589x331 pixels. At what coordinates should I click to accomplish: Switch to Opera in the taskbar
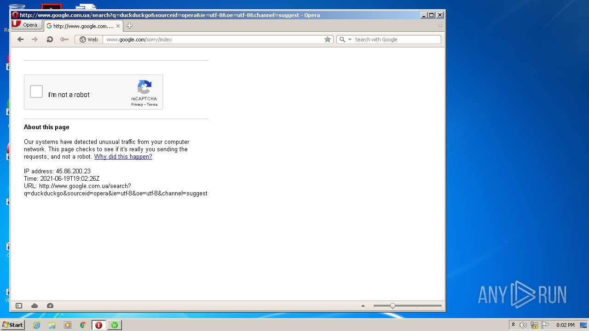pos(98,325)
